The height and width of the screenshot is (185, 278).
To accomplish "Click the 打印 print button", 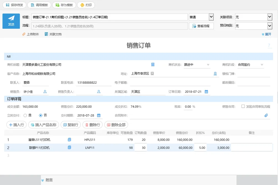I will (86, 5).
